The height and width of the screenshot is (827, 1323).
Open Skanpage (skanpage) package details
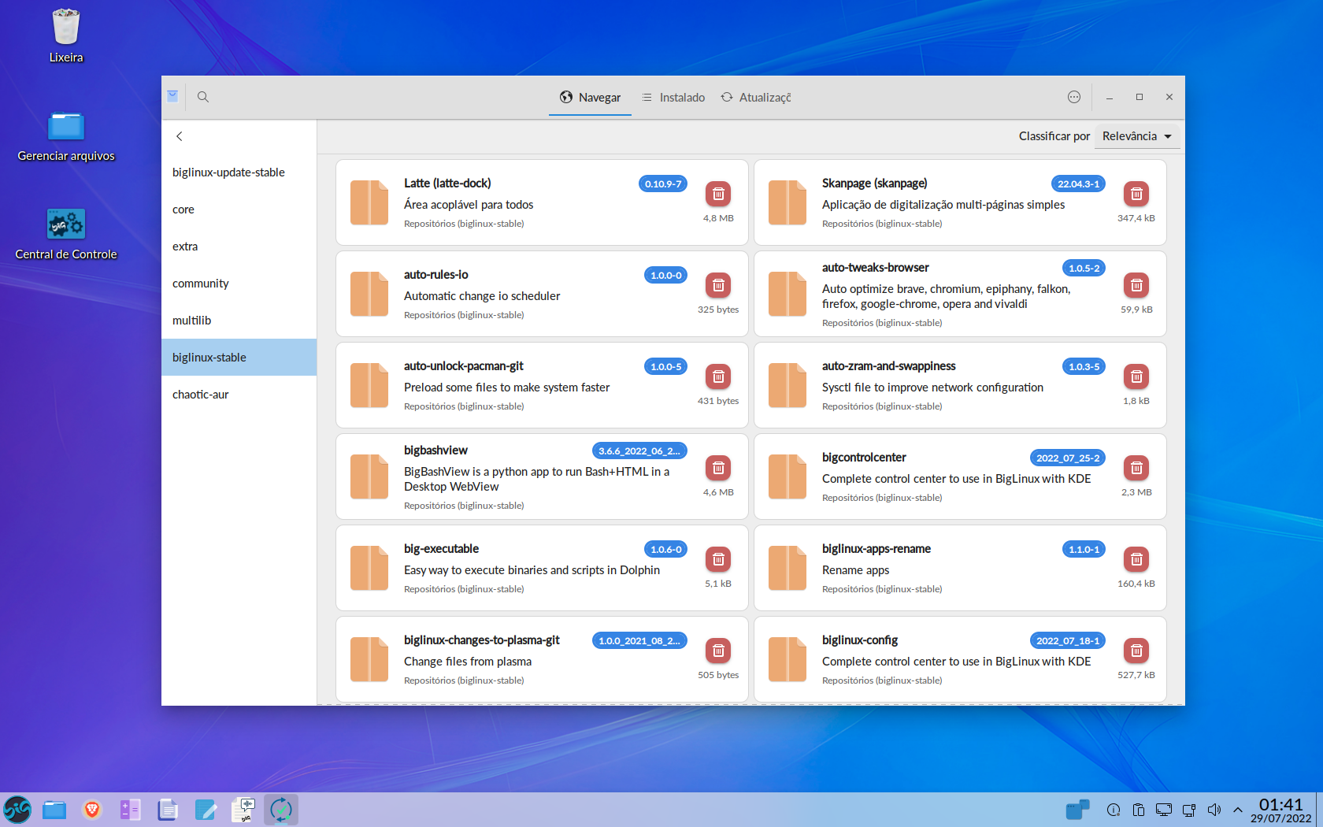(x=960, y=202)
